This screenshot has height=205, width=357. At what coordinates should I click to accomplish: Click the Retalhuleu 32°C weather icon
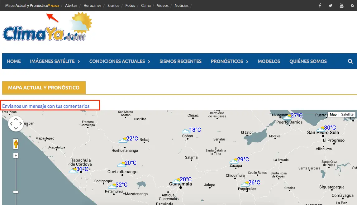pos(112,186)
